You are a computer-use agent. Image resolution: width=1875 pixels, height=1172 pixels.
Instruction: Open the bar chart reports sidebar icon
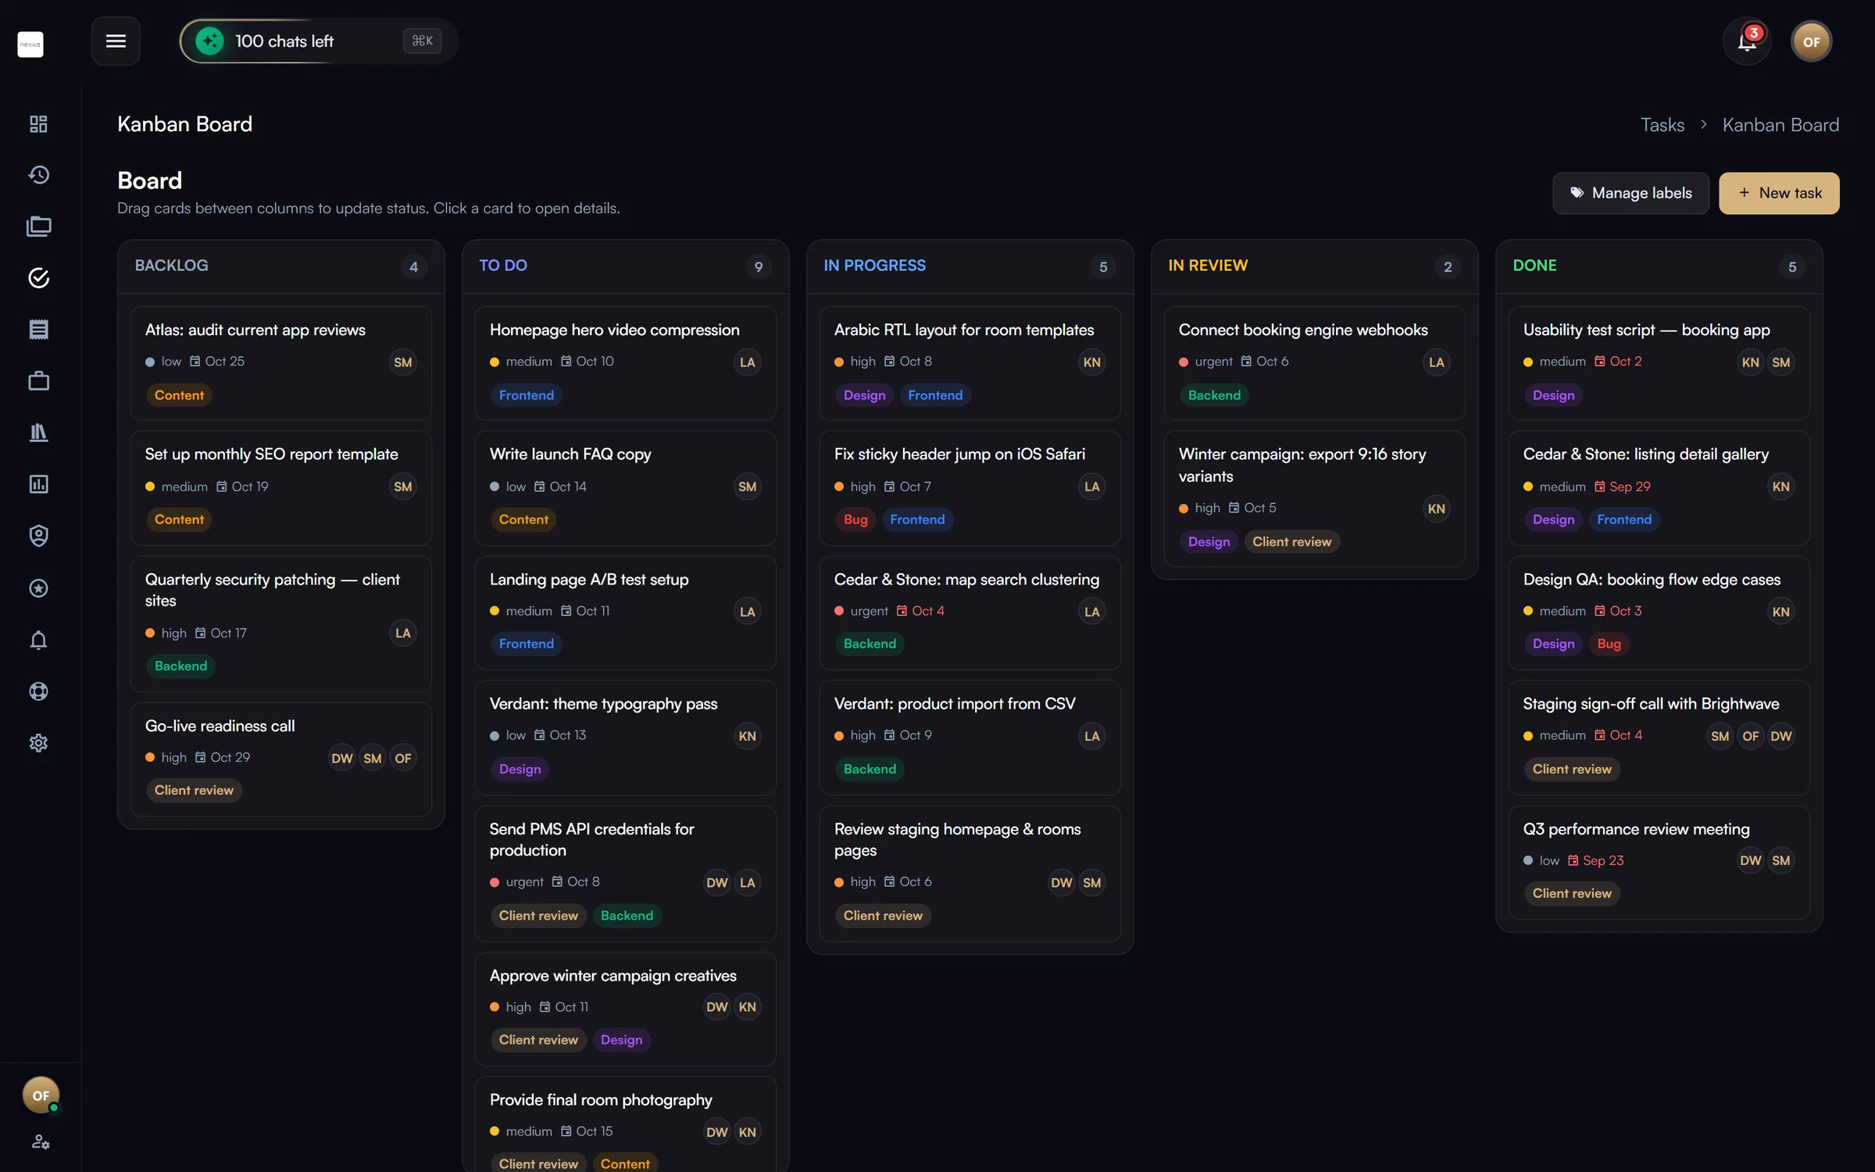click(x=38, y=484)
